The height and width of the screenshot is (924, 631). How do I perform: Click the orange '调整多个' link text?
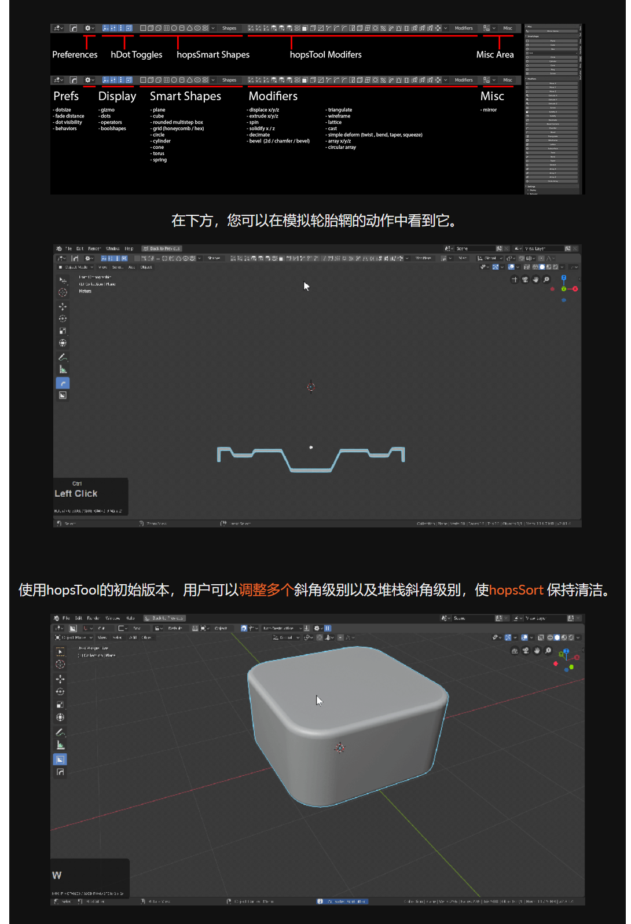(x=266, y=590)
